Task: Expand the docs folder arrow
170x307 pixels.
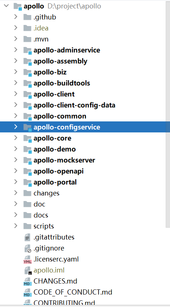Action: click(x=16, y=215)
